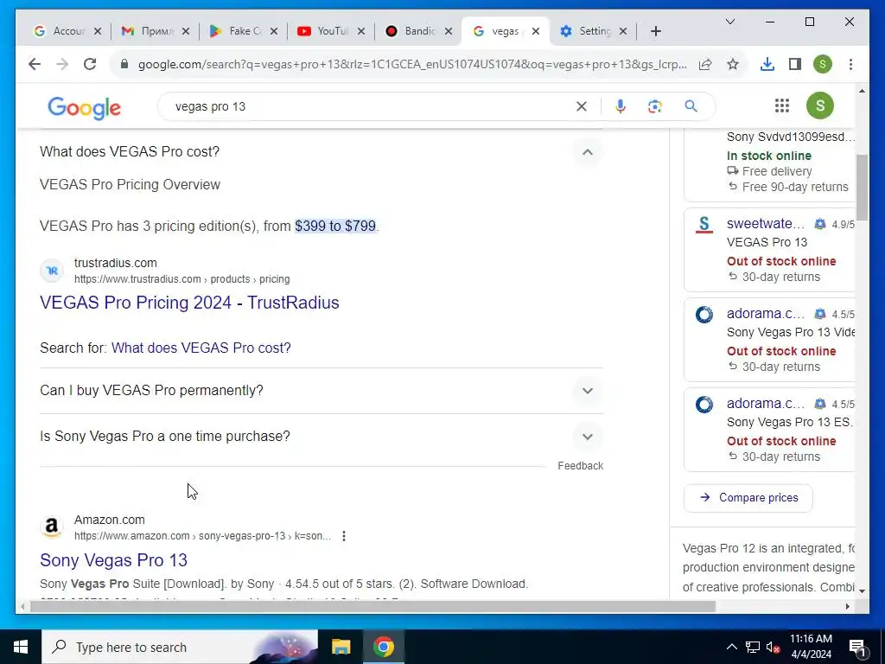Start voice search microphone
The image size is (885, 664).
coord(621,106)
